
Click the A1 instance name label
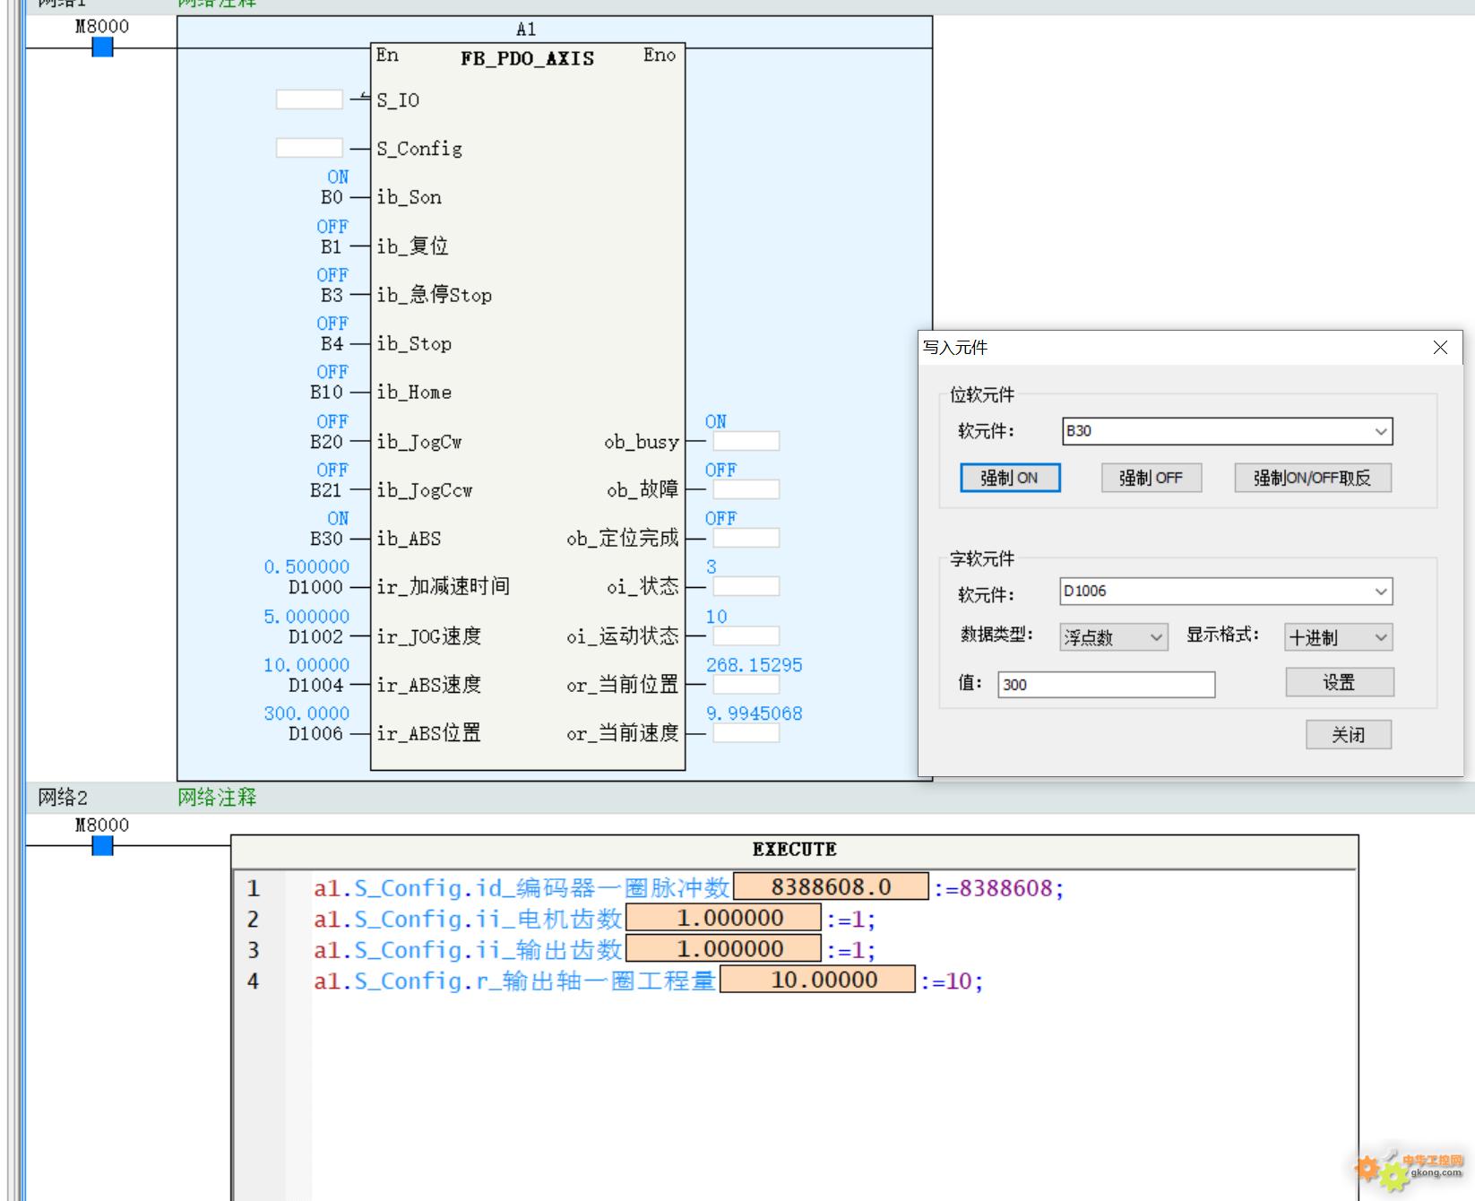tap(526, 30)
